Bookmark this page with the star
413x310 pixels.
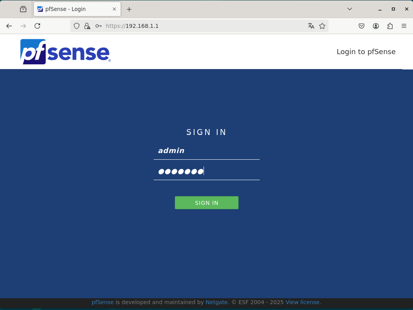322,26
